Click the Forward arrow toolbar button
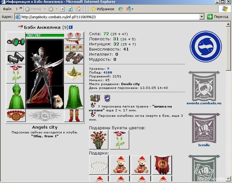Screen dimensions: 232x183 coord(51,9)
